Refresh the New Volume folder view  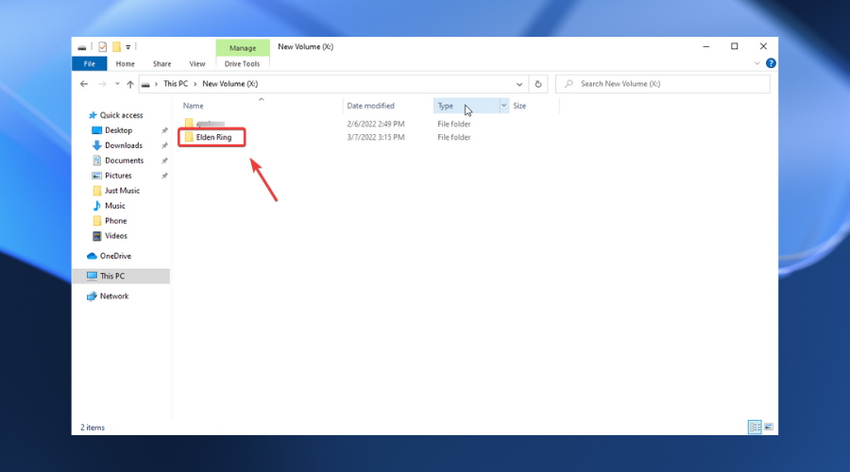point(538,84)
